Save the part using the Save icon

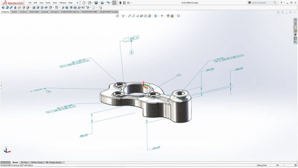coord(96,3)
